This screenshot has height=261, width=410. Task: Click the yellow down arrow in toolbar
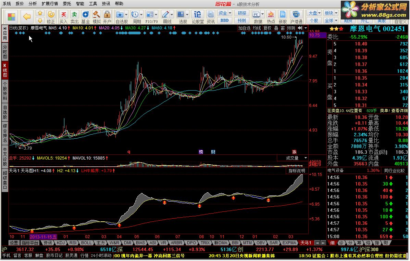[40, 20]
